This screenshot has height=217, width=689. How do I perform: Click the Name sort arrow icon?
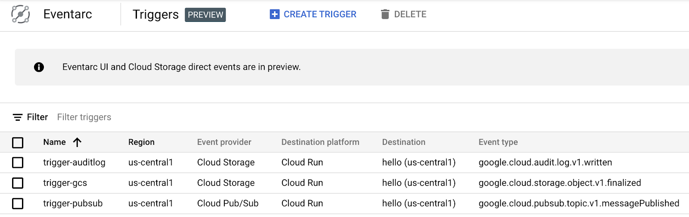[x=77, y=142]
